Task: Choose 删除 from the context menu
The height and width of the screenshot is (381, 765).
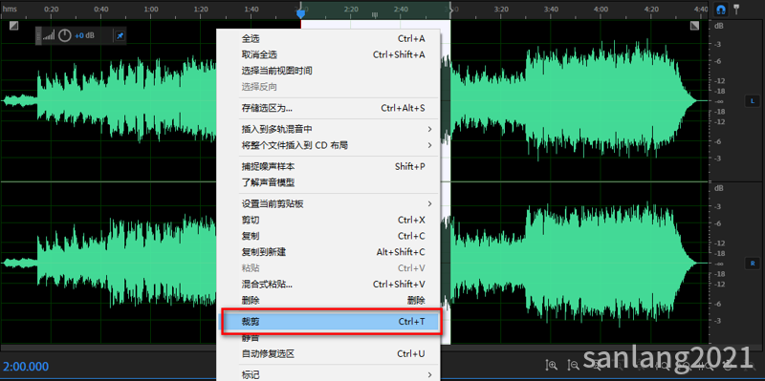Action: click(328, 301)
